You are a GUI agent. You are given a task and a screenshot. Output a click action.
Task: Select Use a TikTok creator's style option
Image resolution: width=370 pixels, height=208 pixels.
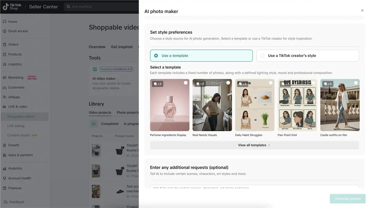coord(308,56)
